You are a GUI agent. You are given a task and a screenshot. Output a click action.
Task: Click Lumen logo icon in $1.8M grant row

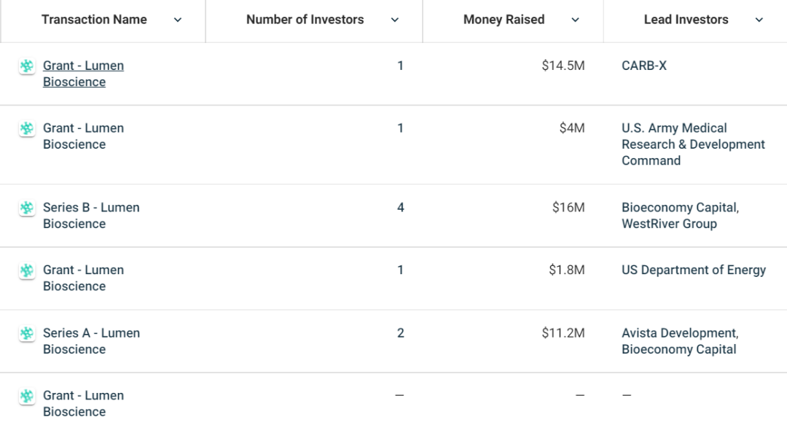(27, 270)
